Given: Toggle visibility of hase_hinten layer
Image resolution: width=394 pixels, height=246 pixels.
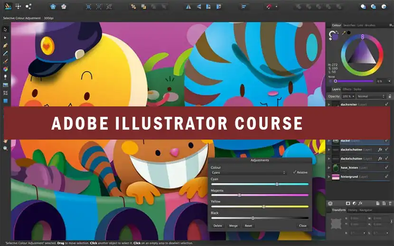Looking at the screenshot, I should pyautogui.click(x=386, y=167).
